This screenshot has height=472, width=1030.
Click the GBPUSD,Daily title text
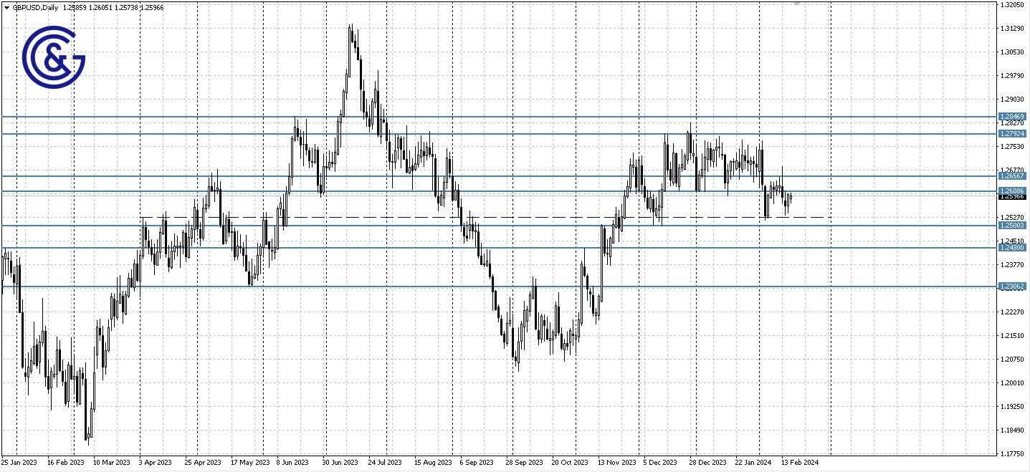(x=34, y=7)
